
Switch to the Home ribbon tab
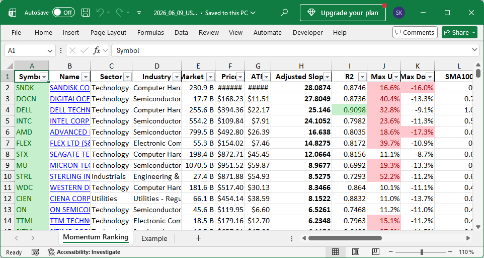pos(43,32)
